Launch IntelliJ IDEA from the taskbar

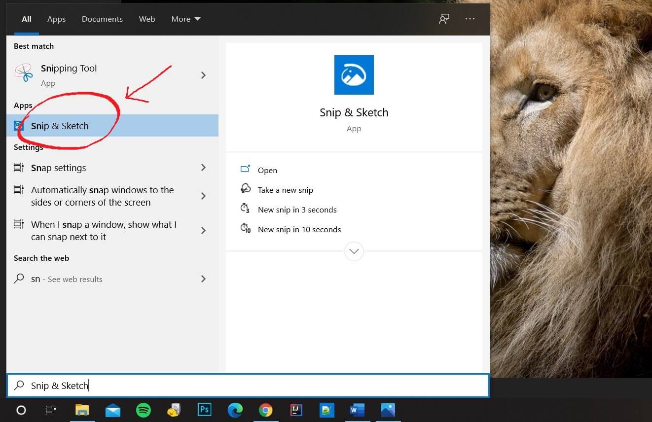(x=296, y=410)
